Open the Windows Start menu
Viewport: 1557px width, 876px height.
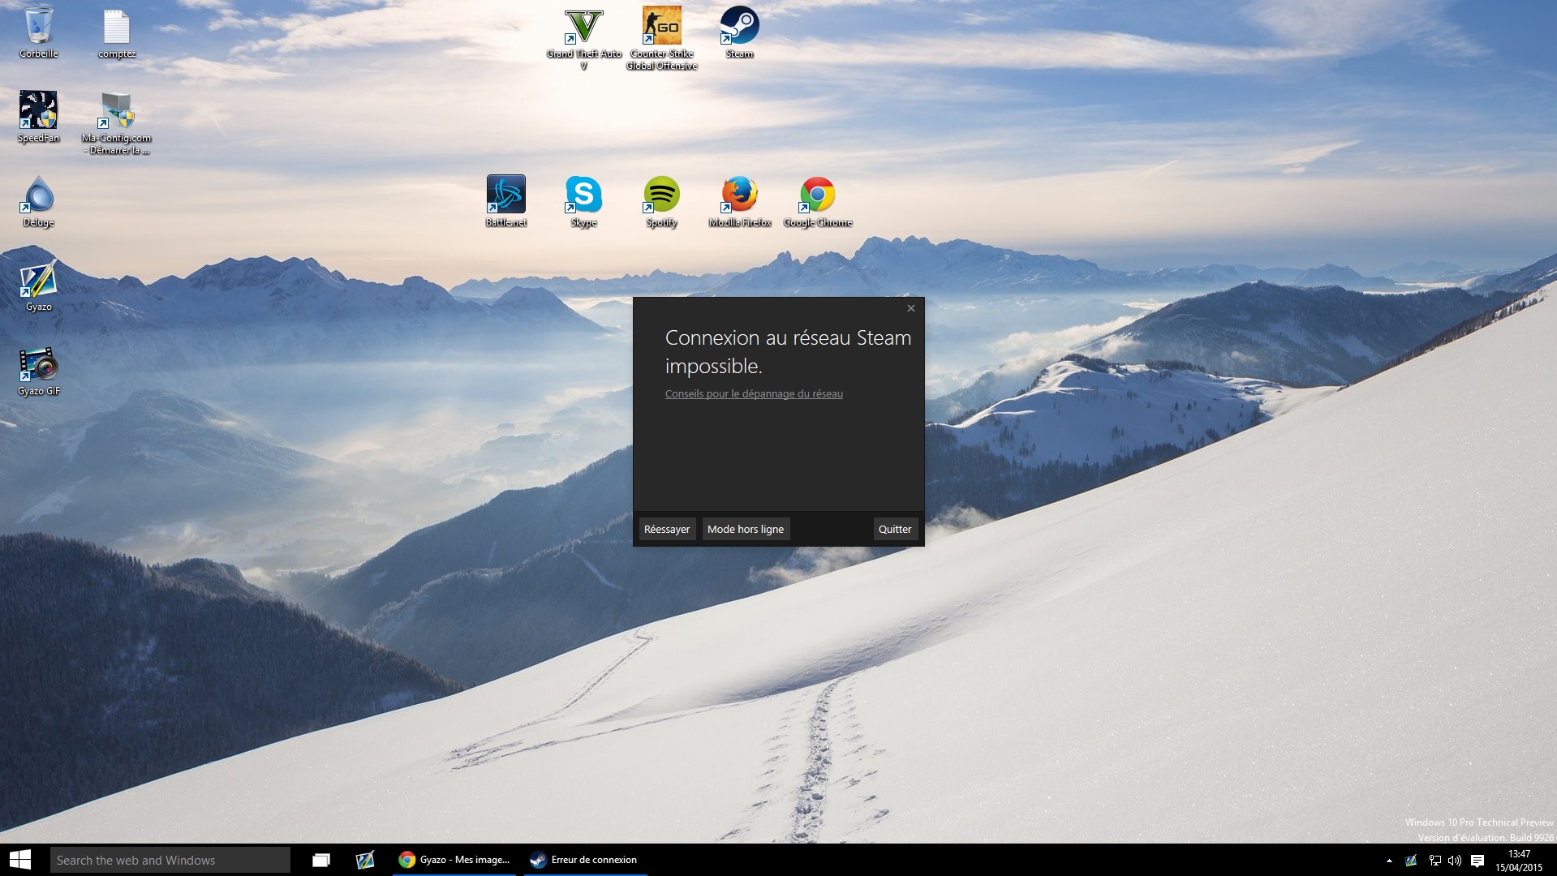(20, 860)
